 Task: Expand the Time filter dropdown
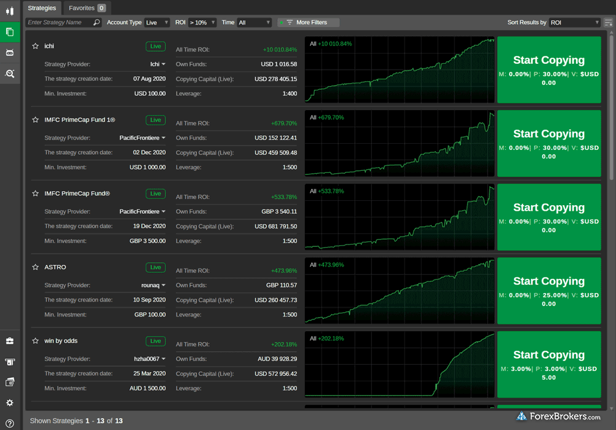pos(255,23)
